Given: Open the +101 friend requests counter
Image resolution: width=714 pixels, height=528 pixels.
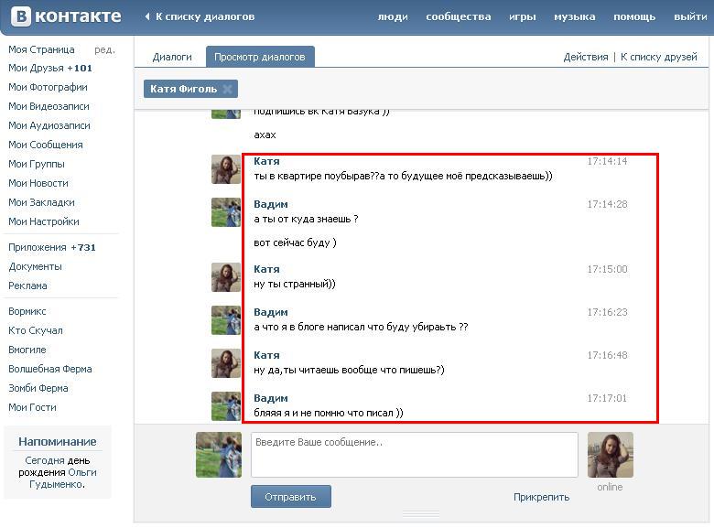Looking at the screenshot, I should click(80, 69).
